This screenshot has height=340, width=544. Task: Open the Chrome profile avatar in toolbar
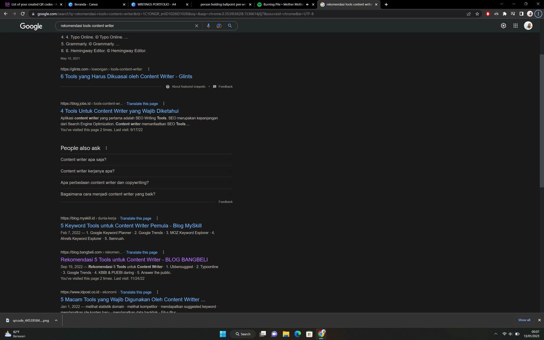pos(530,14)
